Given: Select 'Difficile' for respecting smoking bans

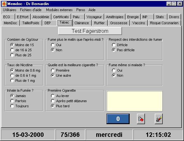Looking at the screenshot, I should (x=120, y=45).
